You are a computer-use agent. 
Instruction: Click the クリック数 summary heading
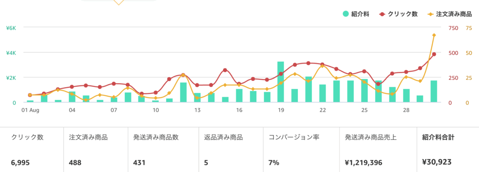27,137
